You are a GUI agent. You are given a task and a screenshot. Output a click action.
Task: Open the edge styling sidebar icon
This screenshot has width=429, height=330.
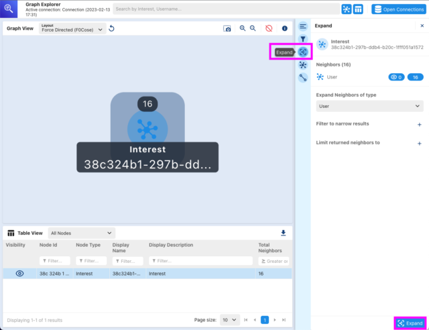[303, 77]
